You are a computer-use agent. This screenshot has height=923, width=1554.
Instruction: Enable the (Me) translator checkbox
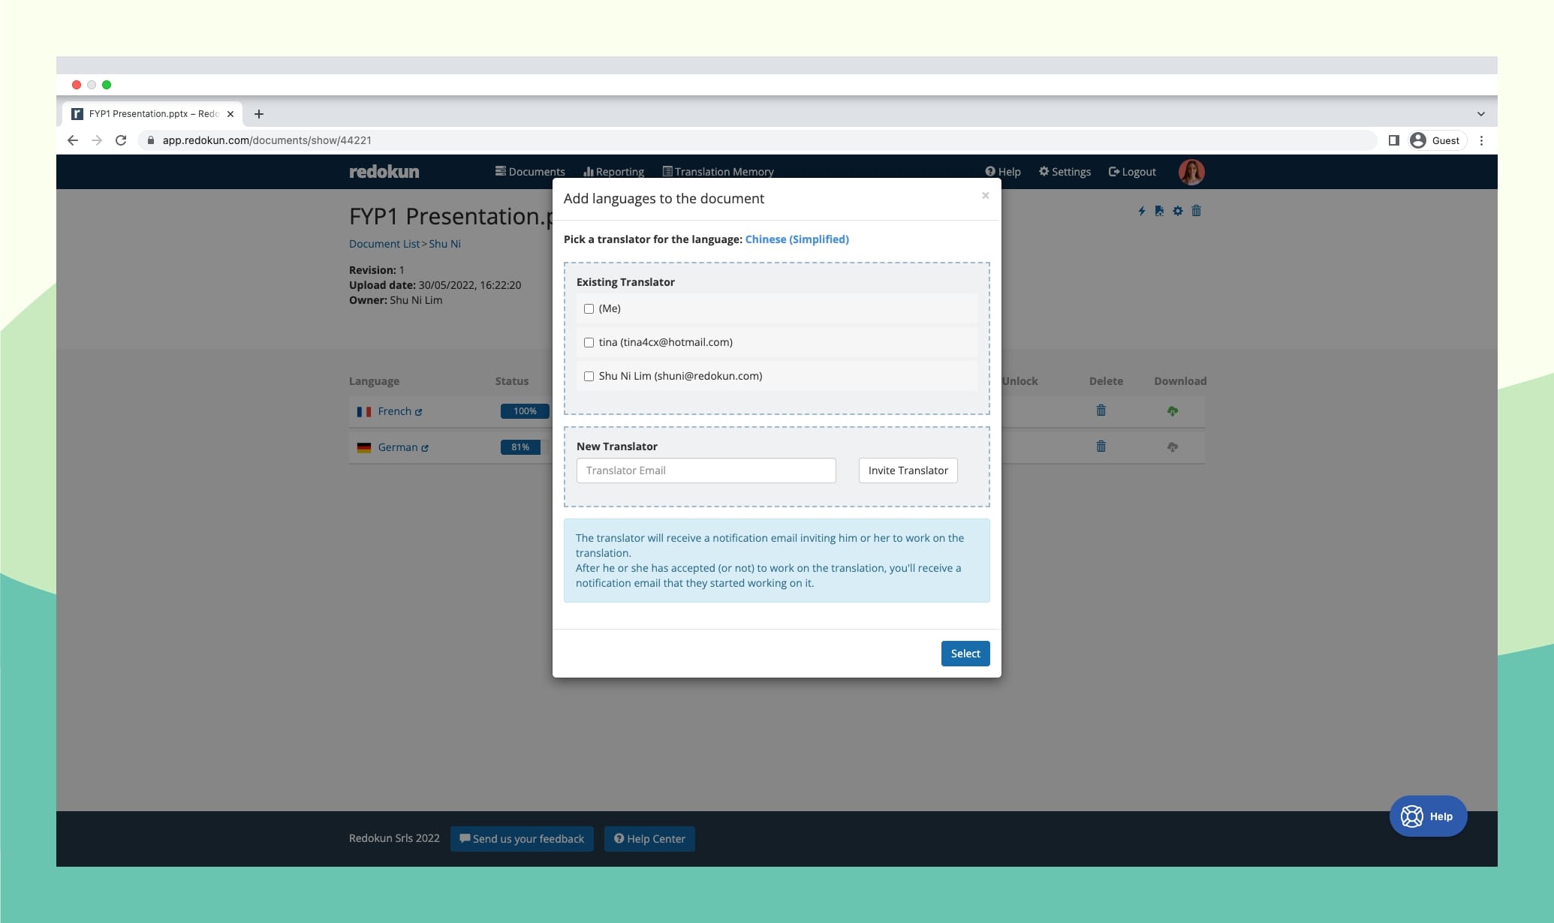588,308
